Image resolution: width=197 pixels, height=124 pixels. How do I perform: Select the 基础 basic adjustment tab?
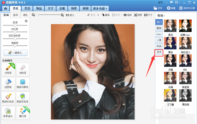(6, 15)
